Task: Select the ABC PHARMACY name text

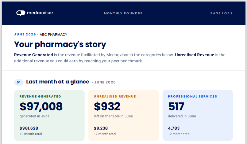Action: [53, 35]
